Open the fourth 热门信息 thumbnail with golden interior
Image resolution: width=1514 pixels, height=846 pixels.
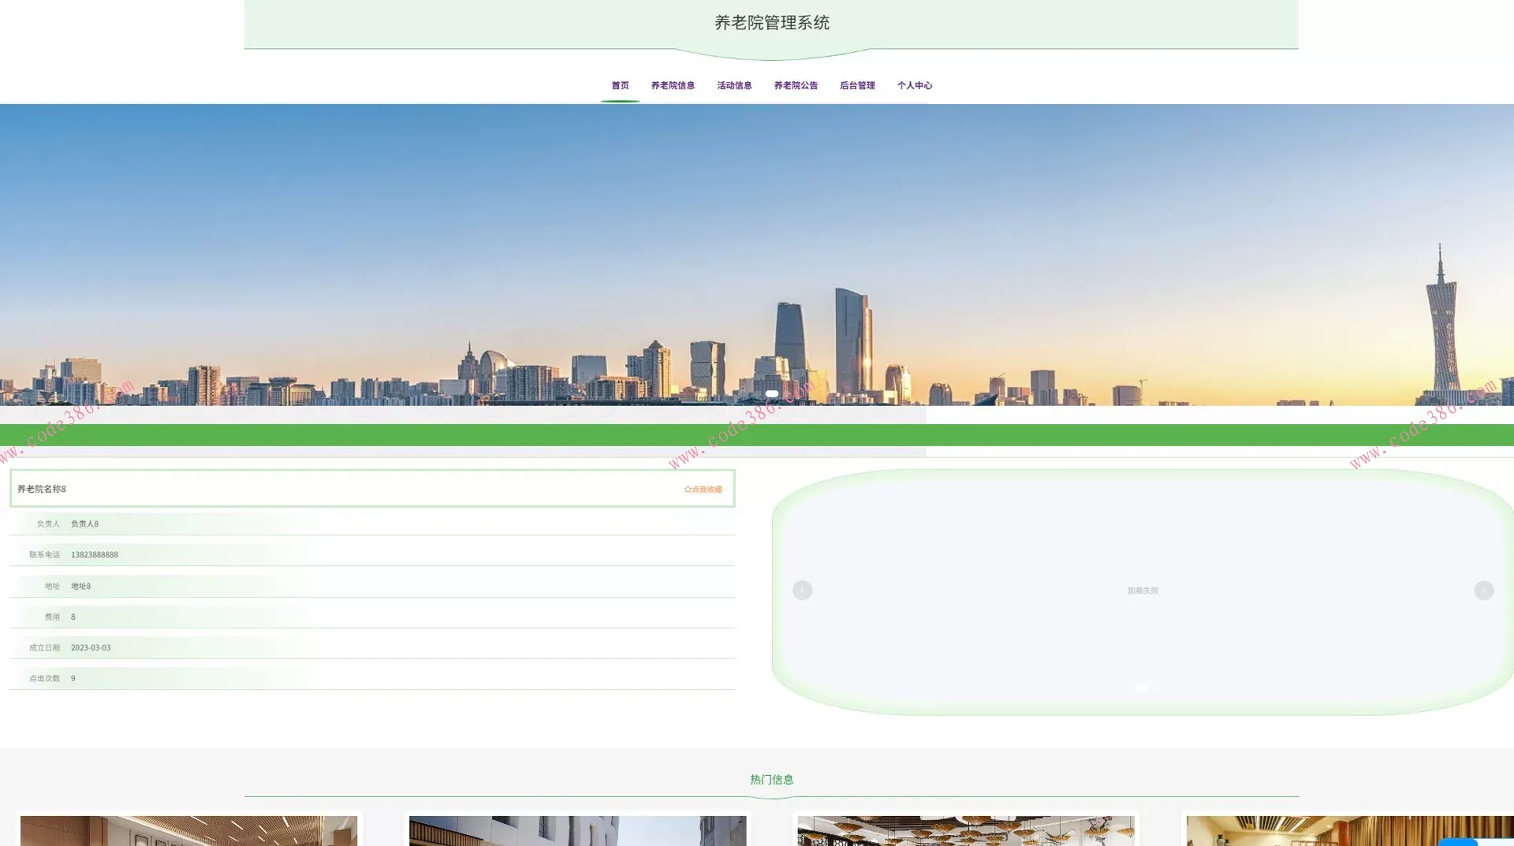click(x=1350, y=831)
